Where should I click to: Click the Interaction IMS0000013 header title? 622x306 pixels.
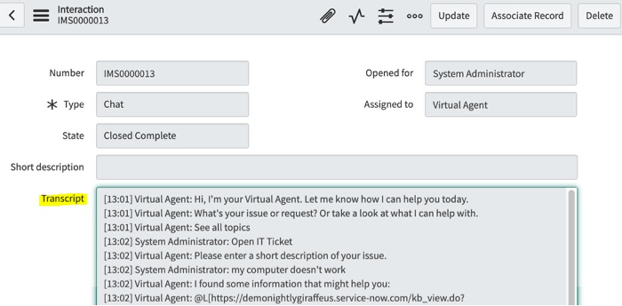point(83,15)
